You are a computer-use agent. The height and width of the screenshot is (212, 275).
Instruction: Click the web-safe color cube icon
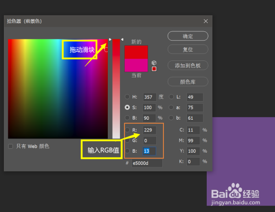[x=154, y=63]
